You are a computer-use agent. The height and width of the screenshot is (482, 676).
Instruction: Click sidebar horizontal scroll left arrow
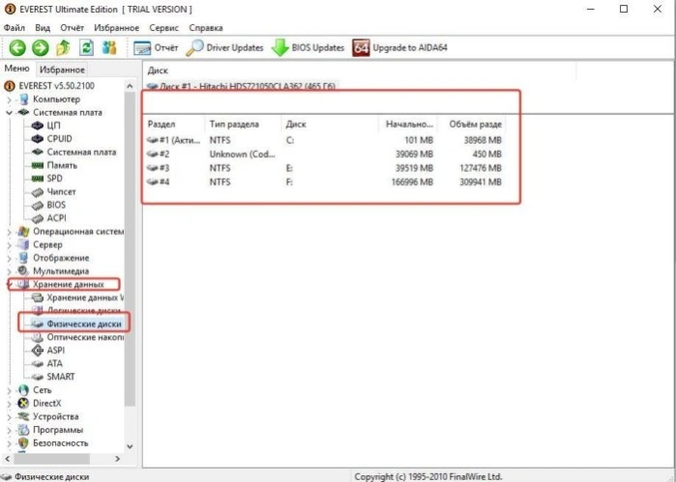[x=8, y=459]
